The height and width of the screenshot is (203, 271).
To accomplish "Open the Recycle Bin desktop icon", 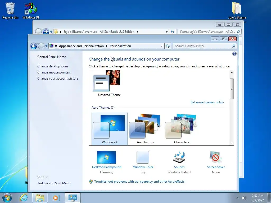I will click(10, 11).
